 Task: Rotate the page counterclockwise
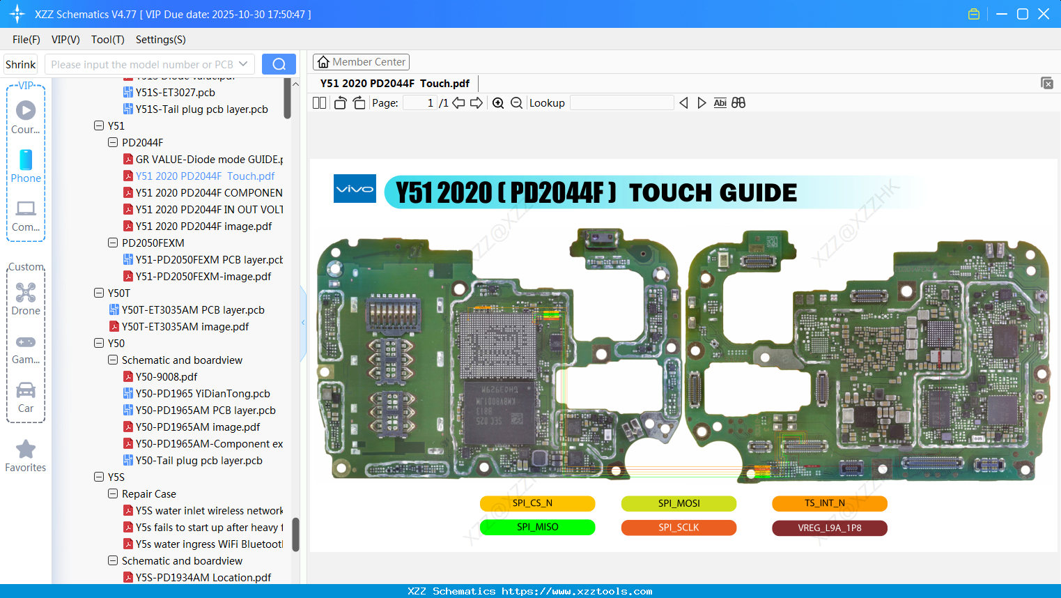click(x=339, y=102)
